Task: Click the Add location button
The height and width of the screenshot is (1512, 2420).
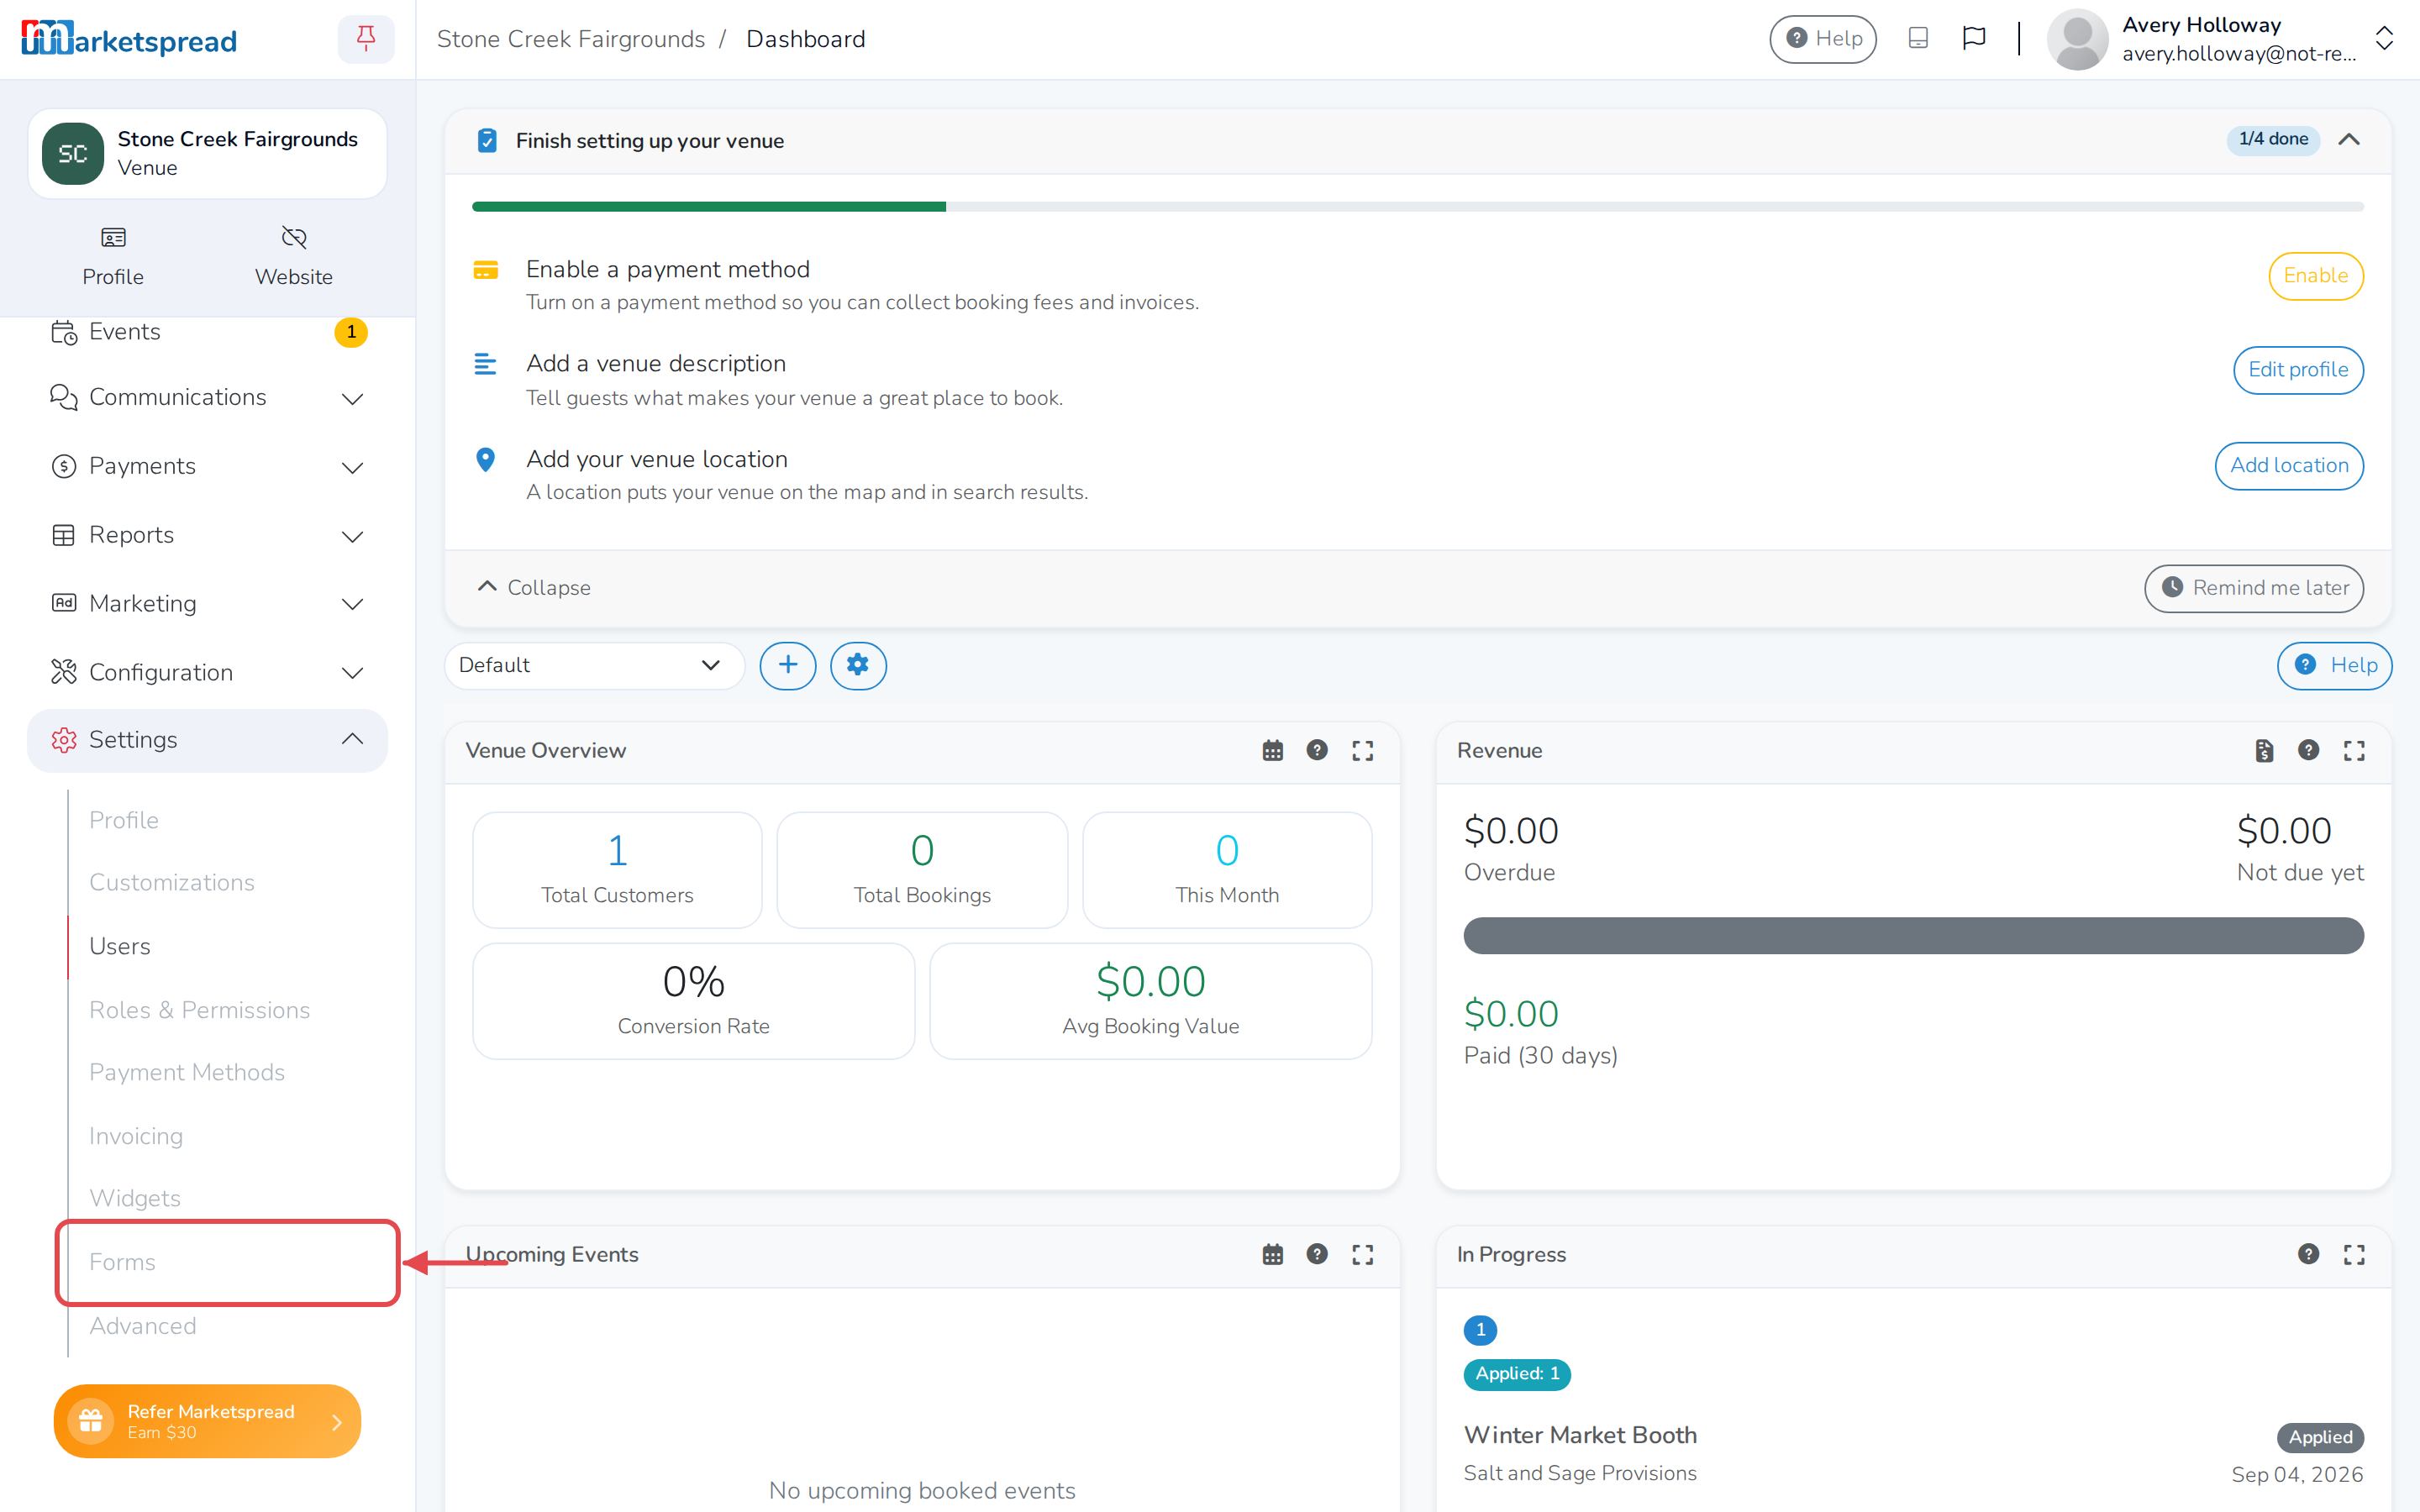Action: pyautogui.click(x=2289, y=466)
